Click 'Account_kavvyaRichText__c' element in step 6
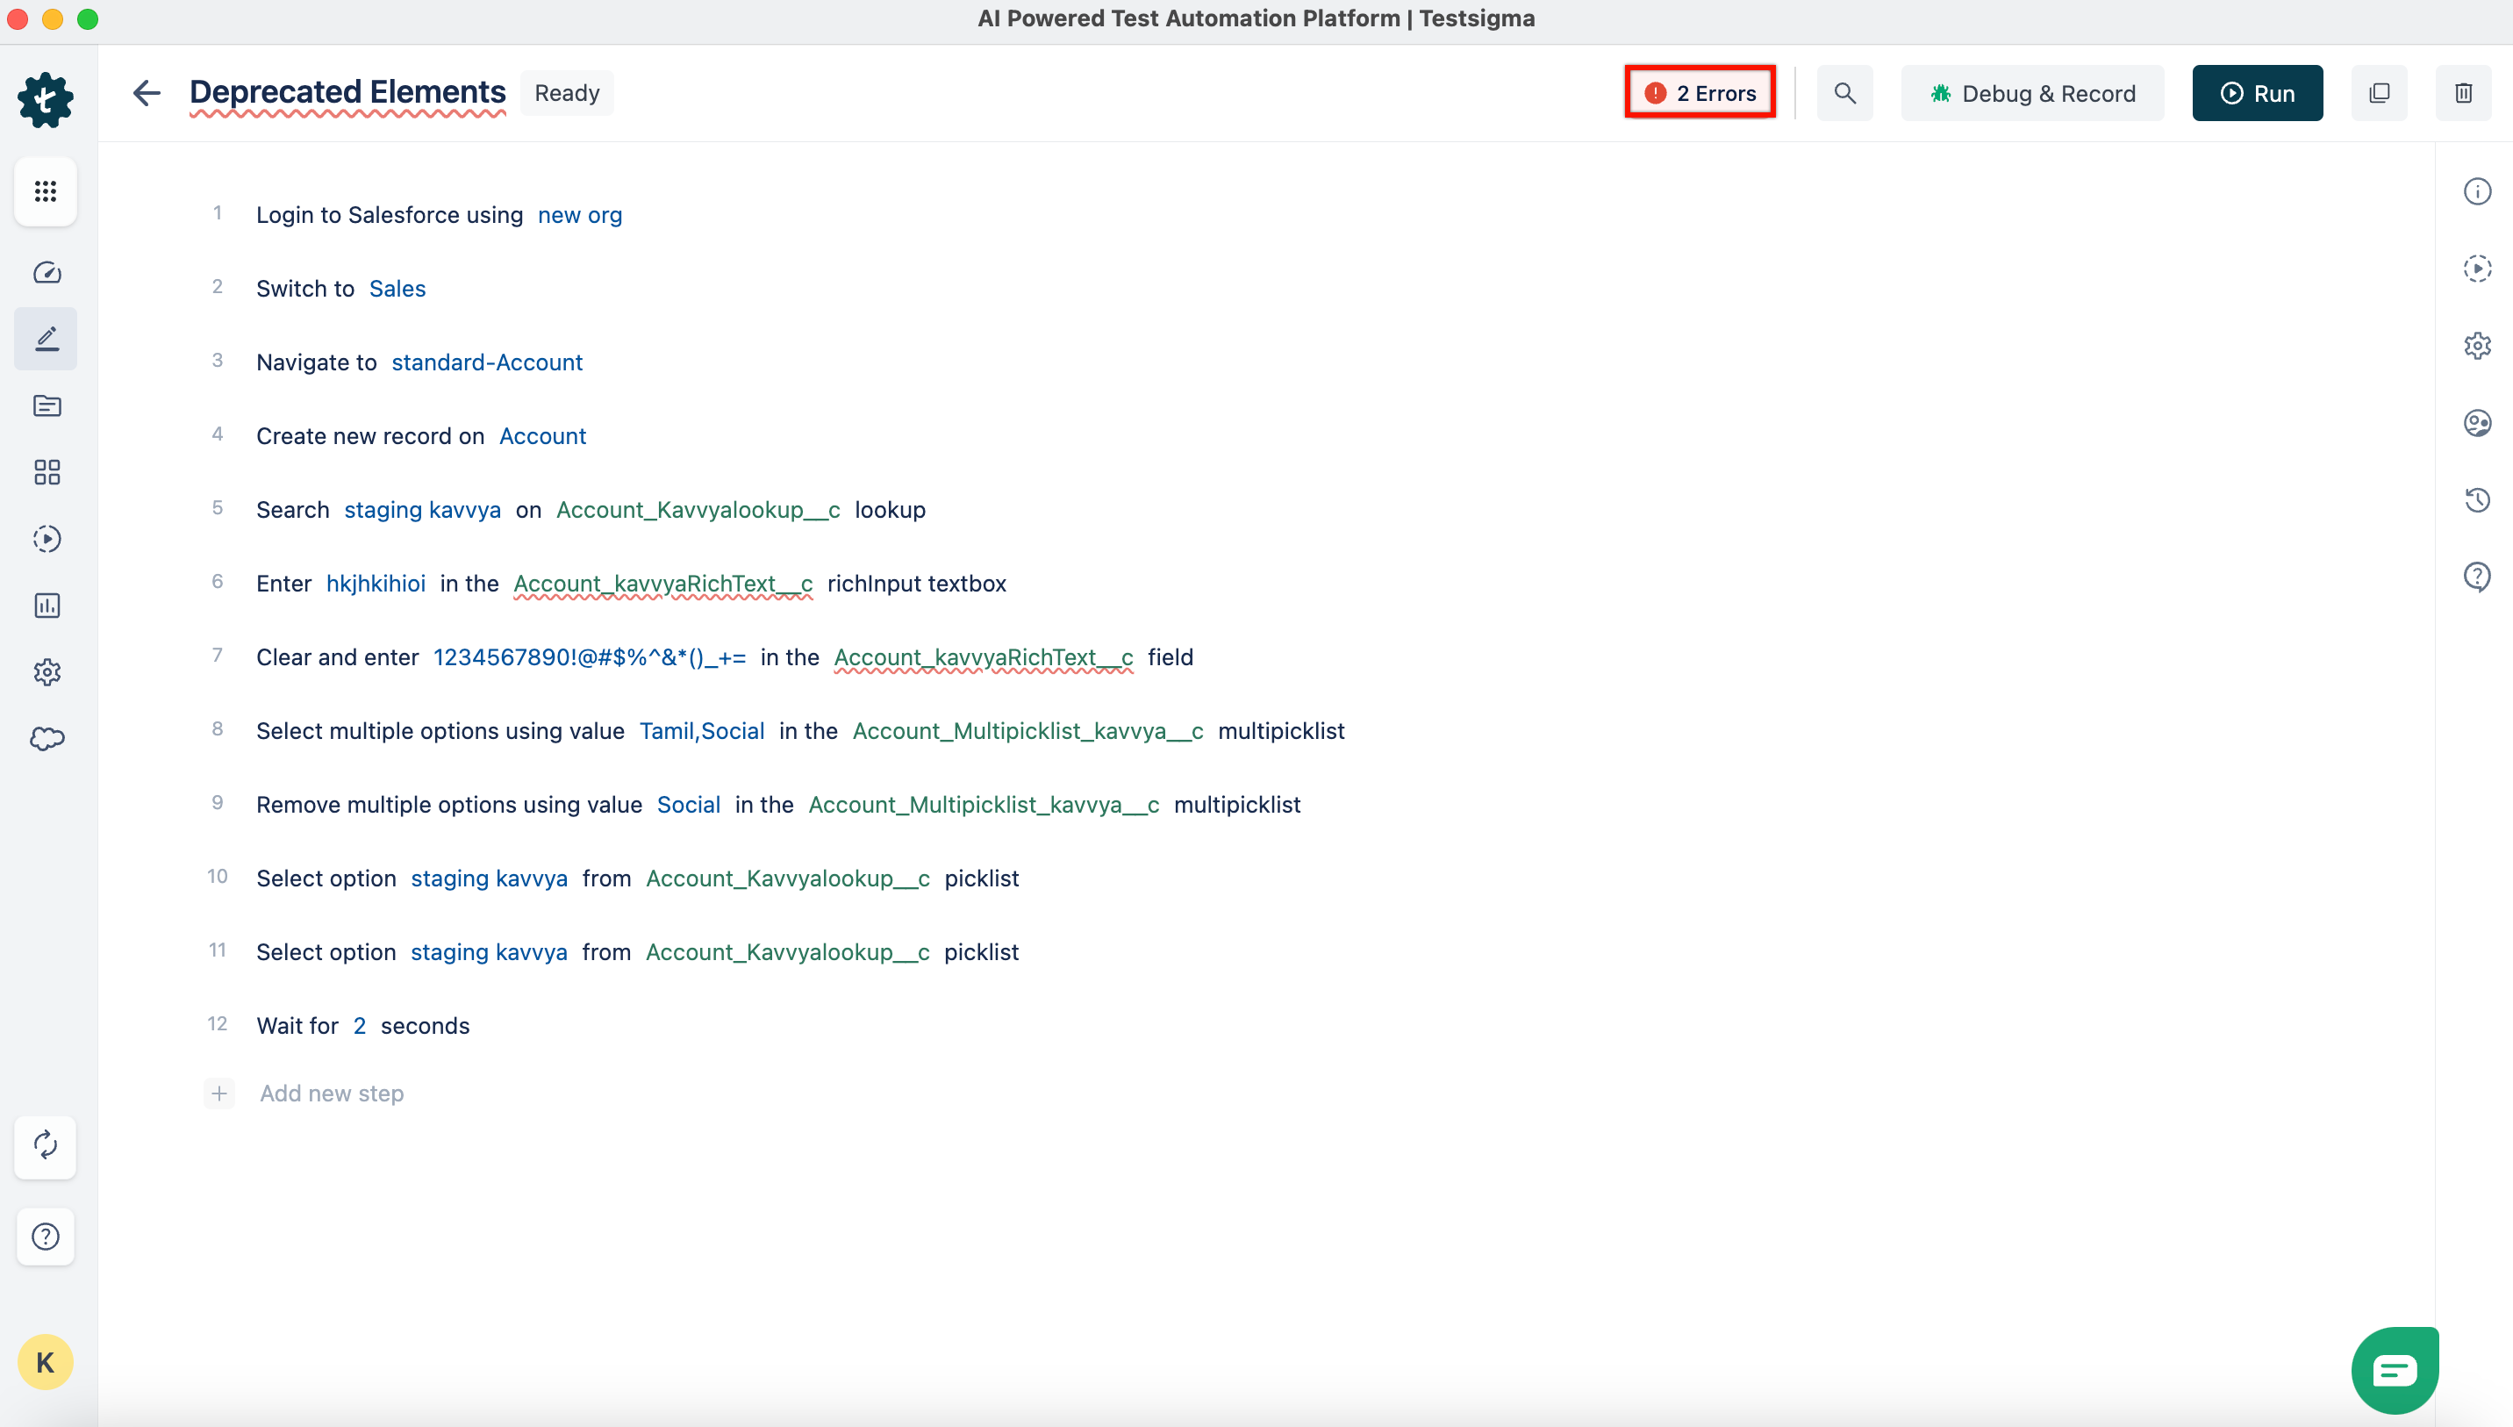2513x1427 pixels. click(663, 584)
